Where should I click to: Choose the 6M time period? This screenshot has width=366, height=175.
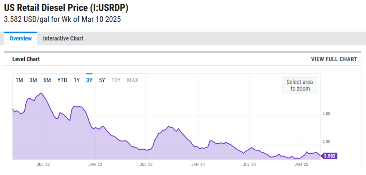[x=47, y=80]
